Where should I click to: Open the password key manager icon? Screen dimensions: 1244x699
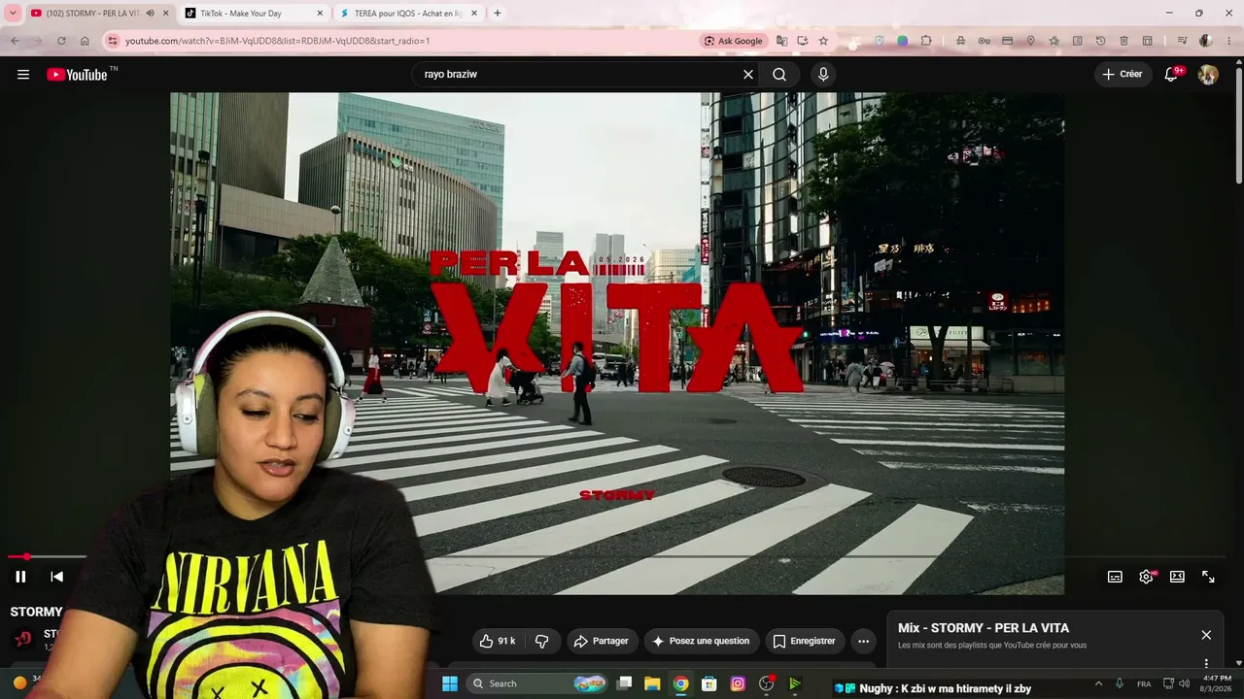[x=985, y=41]
